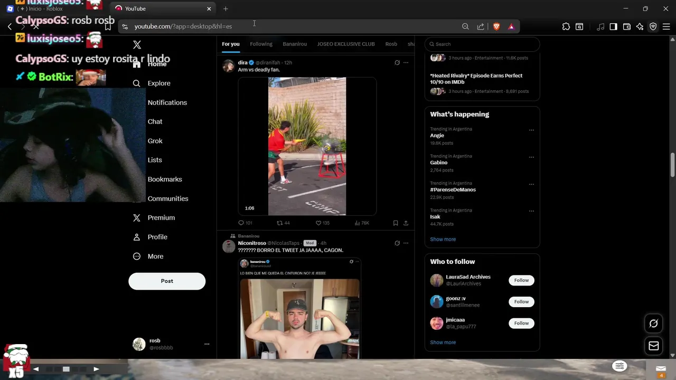This screenshot has height=380, width=676.
Task: Open trending topic Gabino
Action: pos(439,163)
